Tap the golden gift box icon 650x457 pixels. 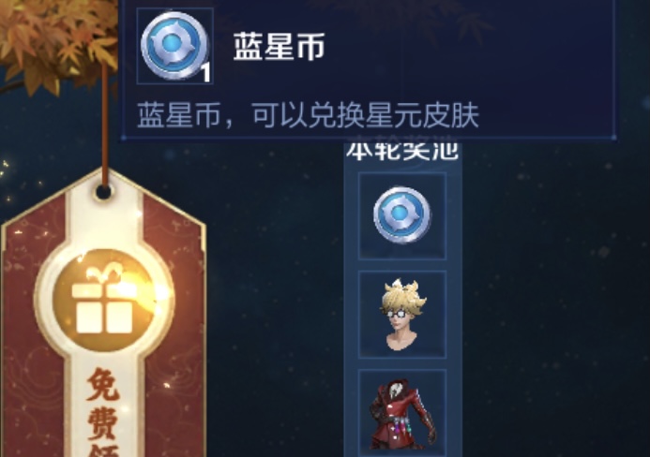[x=104, y=301]
